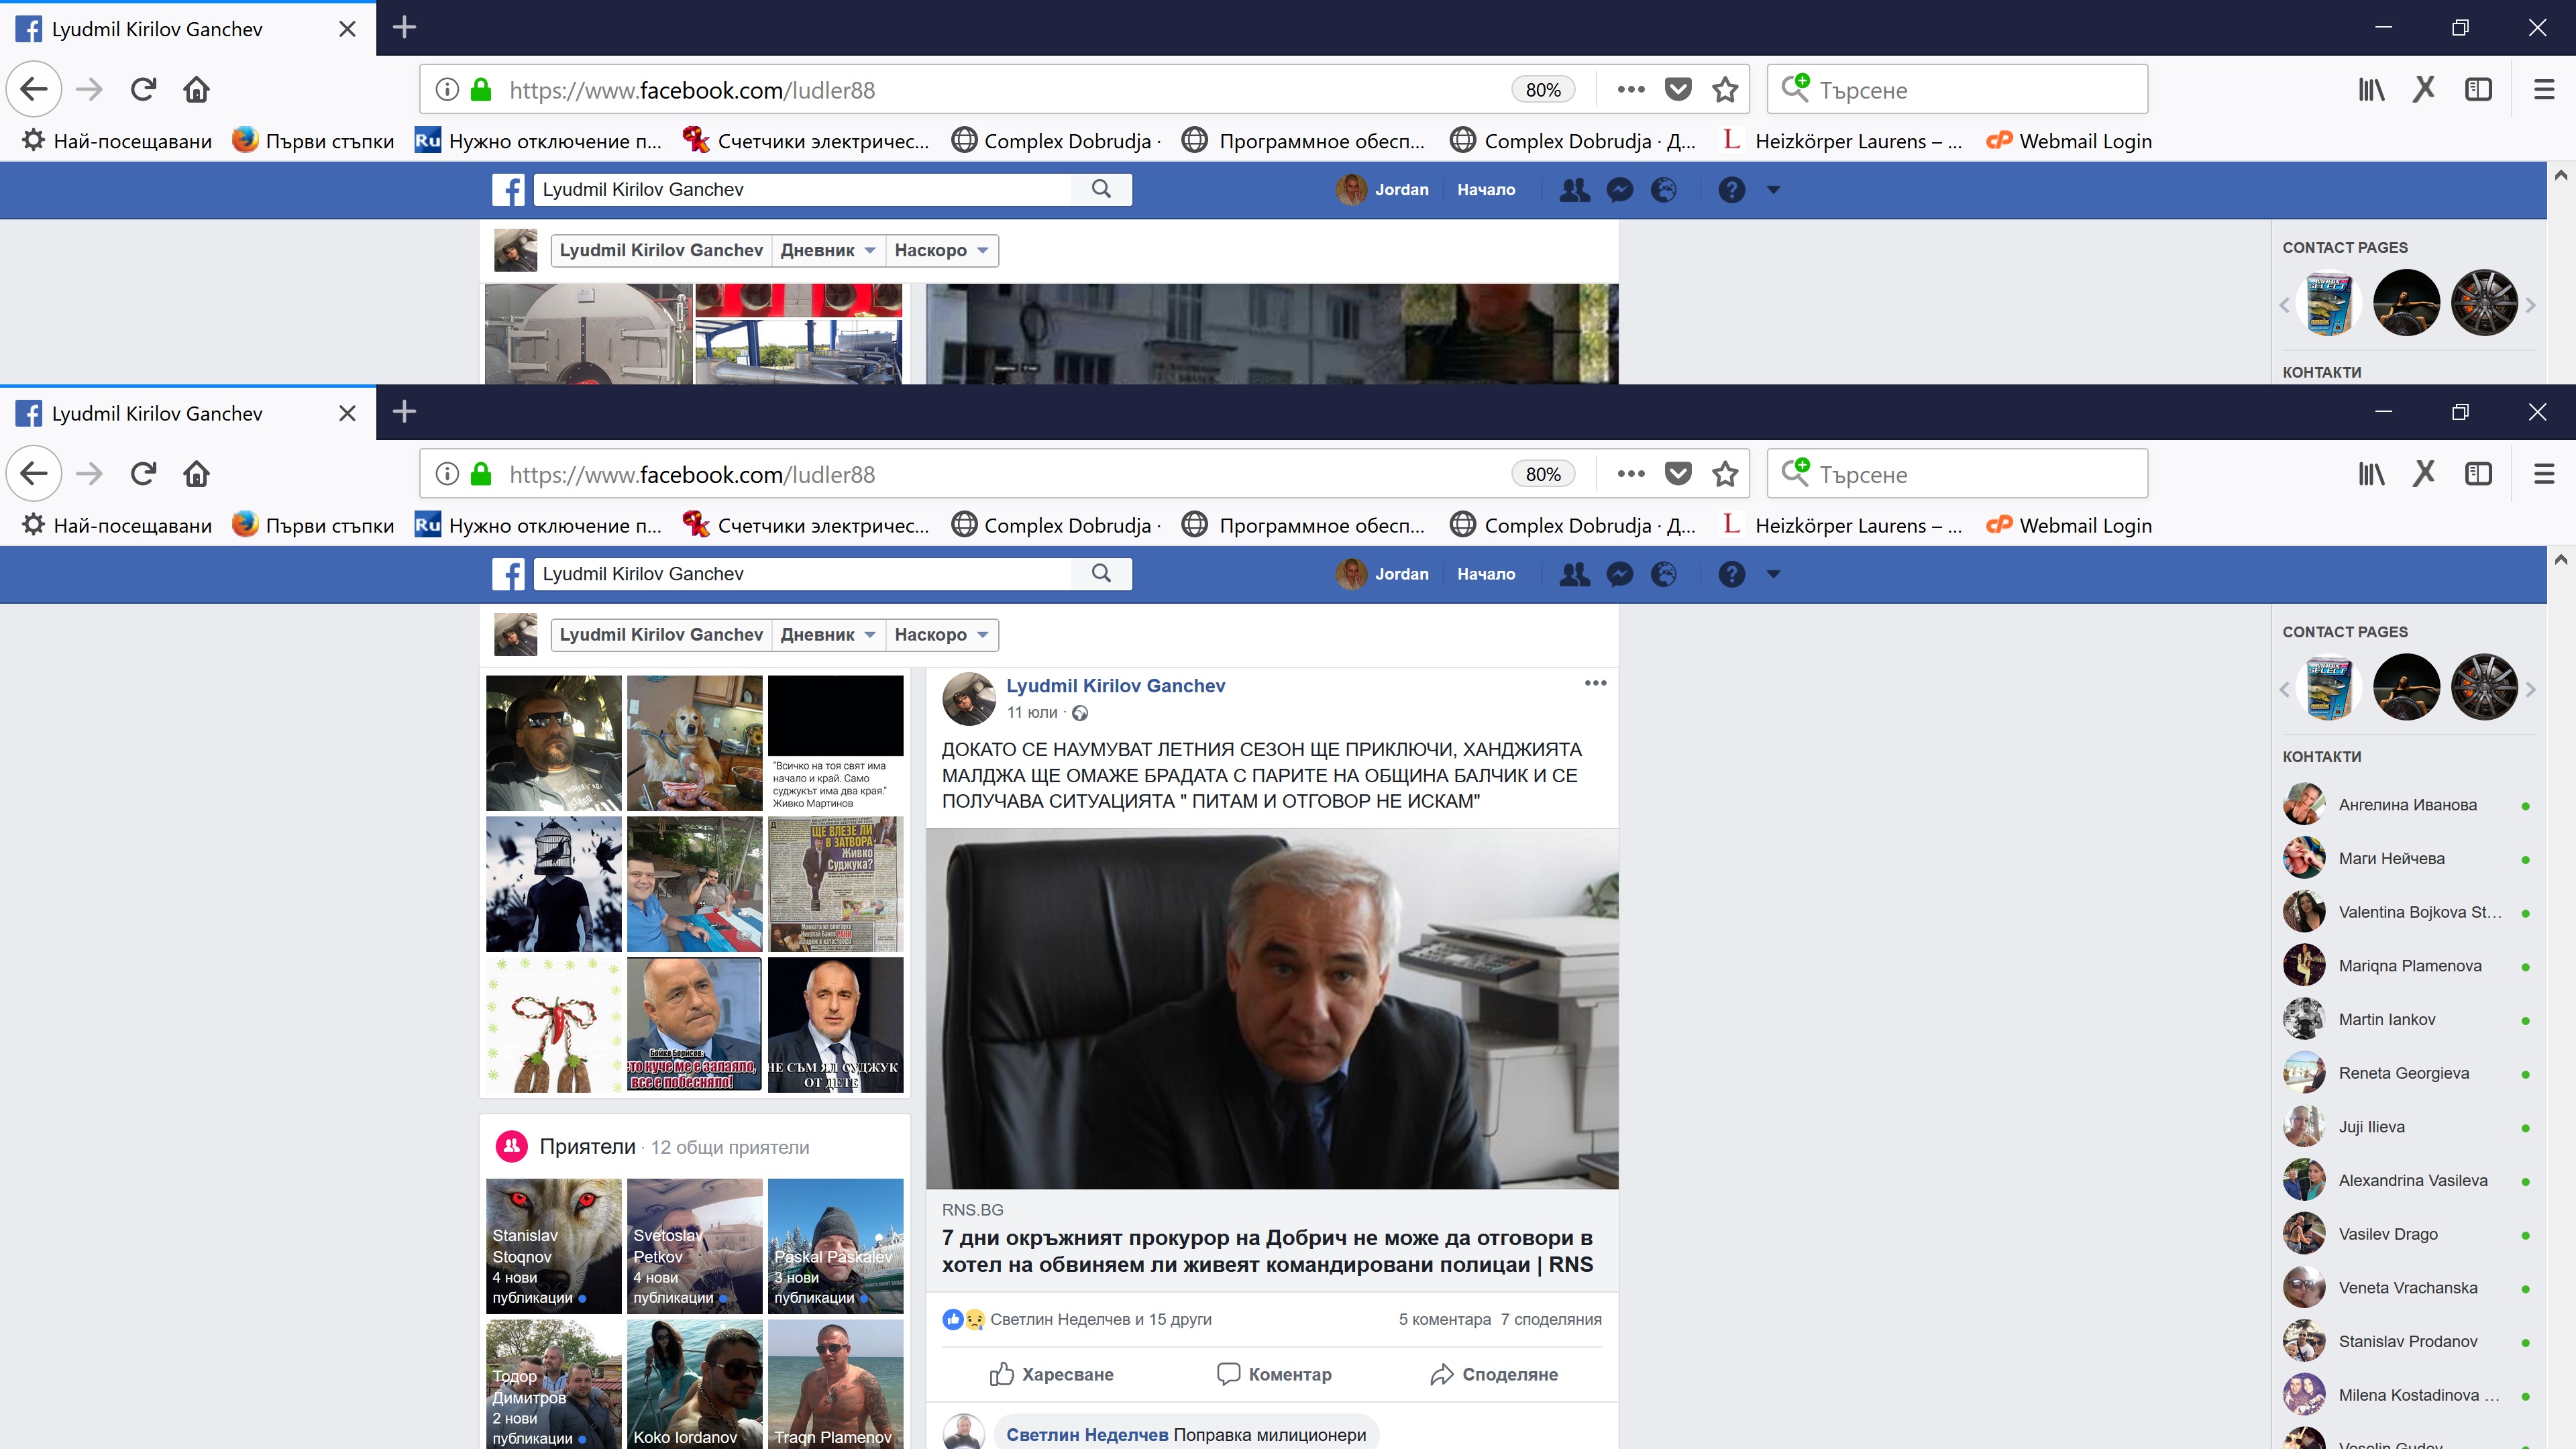Toggle sidebar view icon in lower Firefox toolbar
2576x1449 pixels.
click(2478, 474)
